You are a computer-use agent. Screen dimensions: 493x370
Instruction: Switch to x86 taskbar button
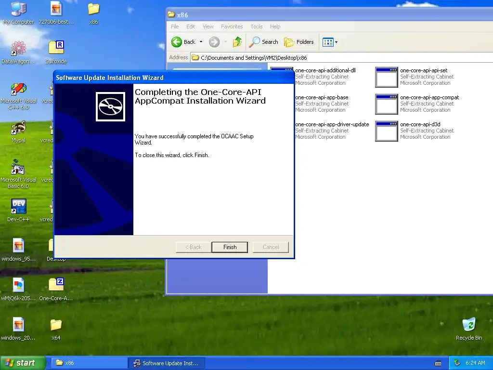pos(89,363)
